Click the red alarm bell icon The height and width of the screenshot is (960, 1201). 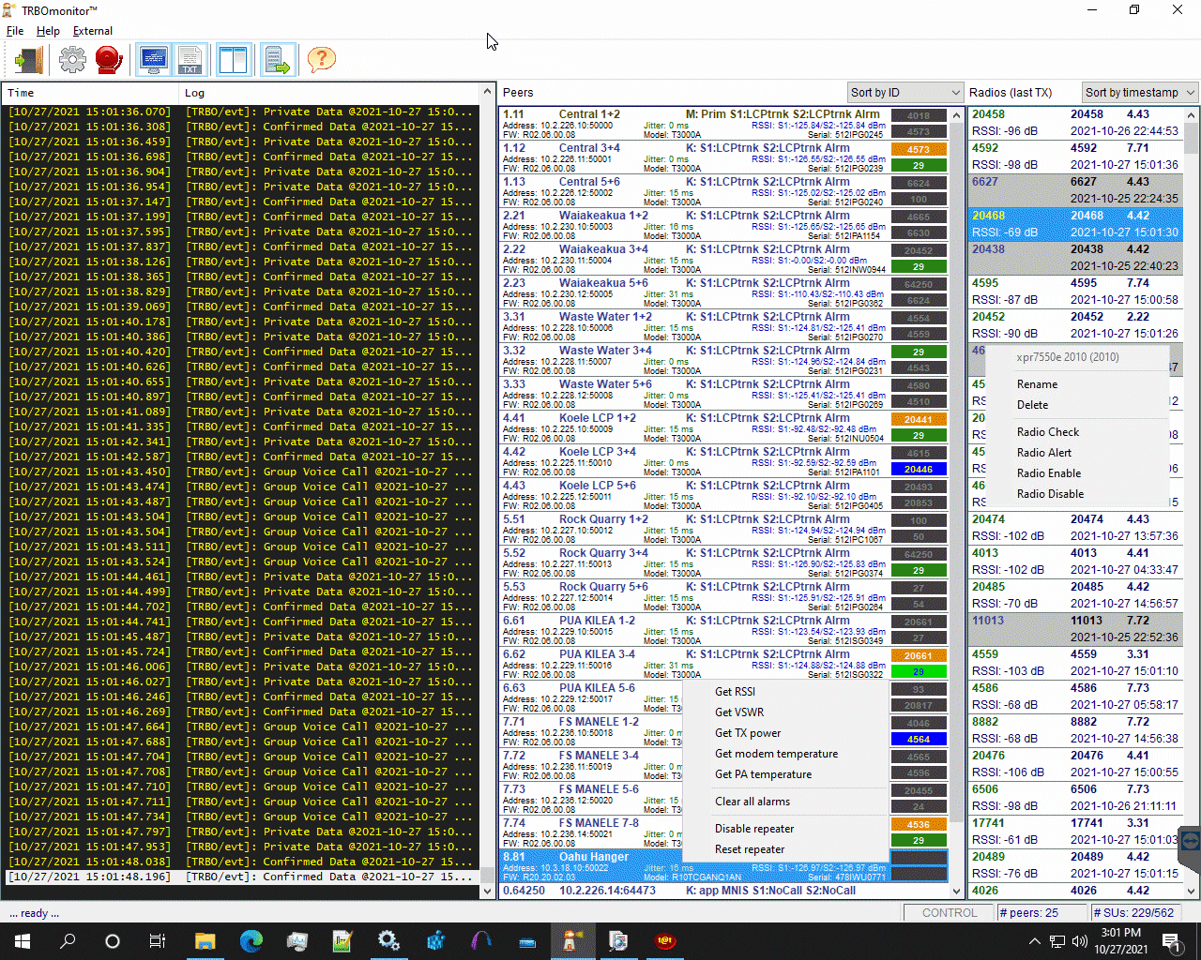[109, 60]
